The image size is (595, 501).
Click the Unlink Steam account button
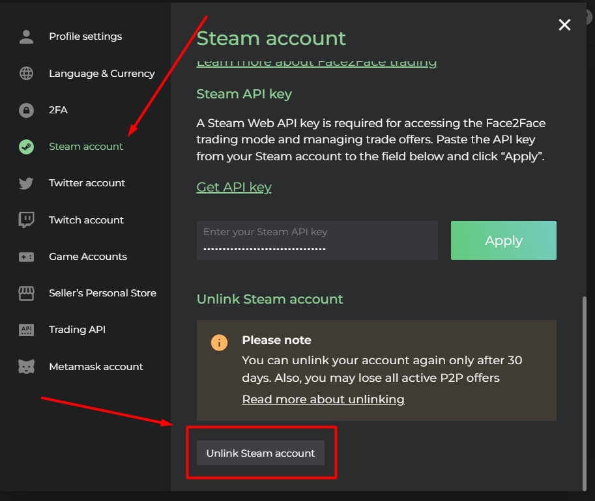pyautogui.click(x=261, y=453)
